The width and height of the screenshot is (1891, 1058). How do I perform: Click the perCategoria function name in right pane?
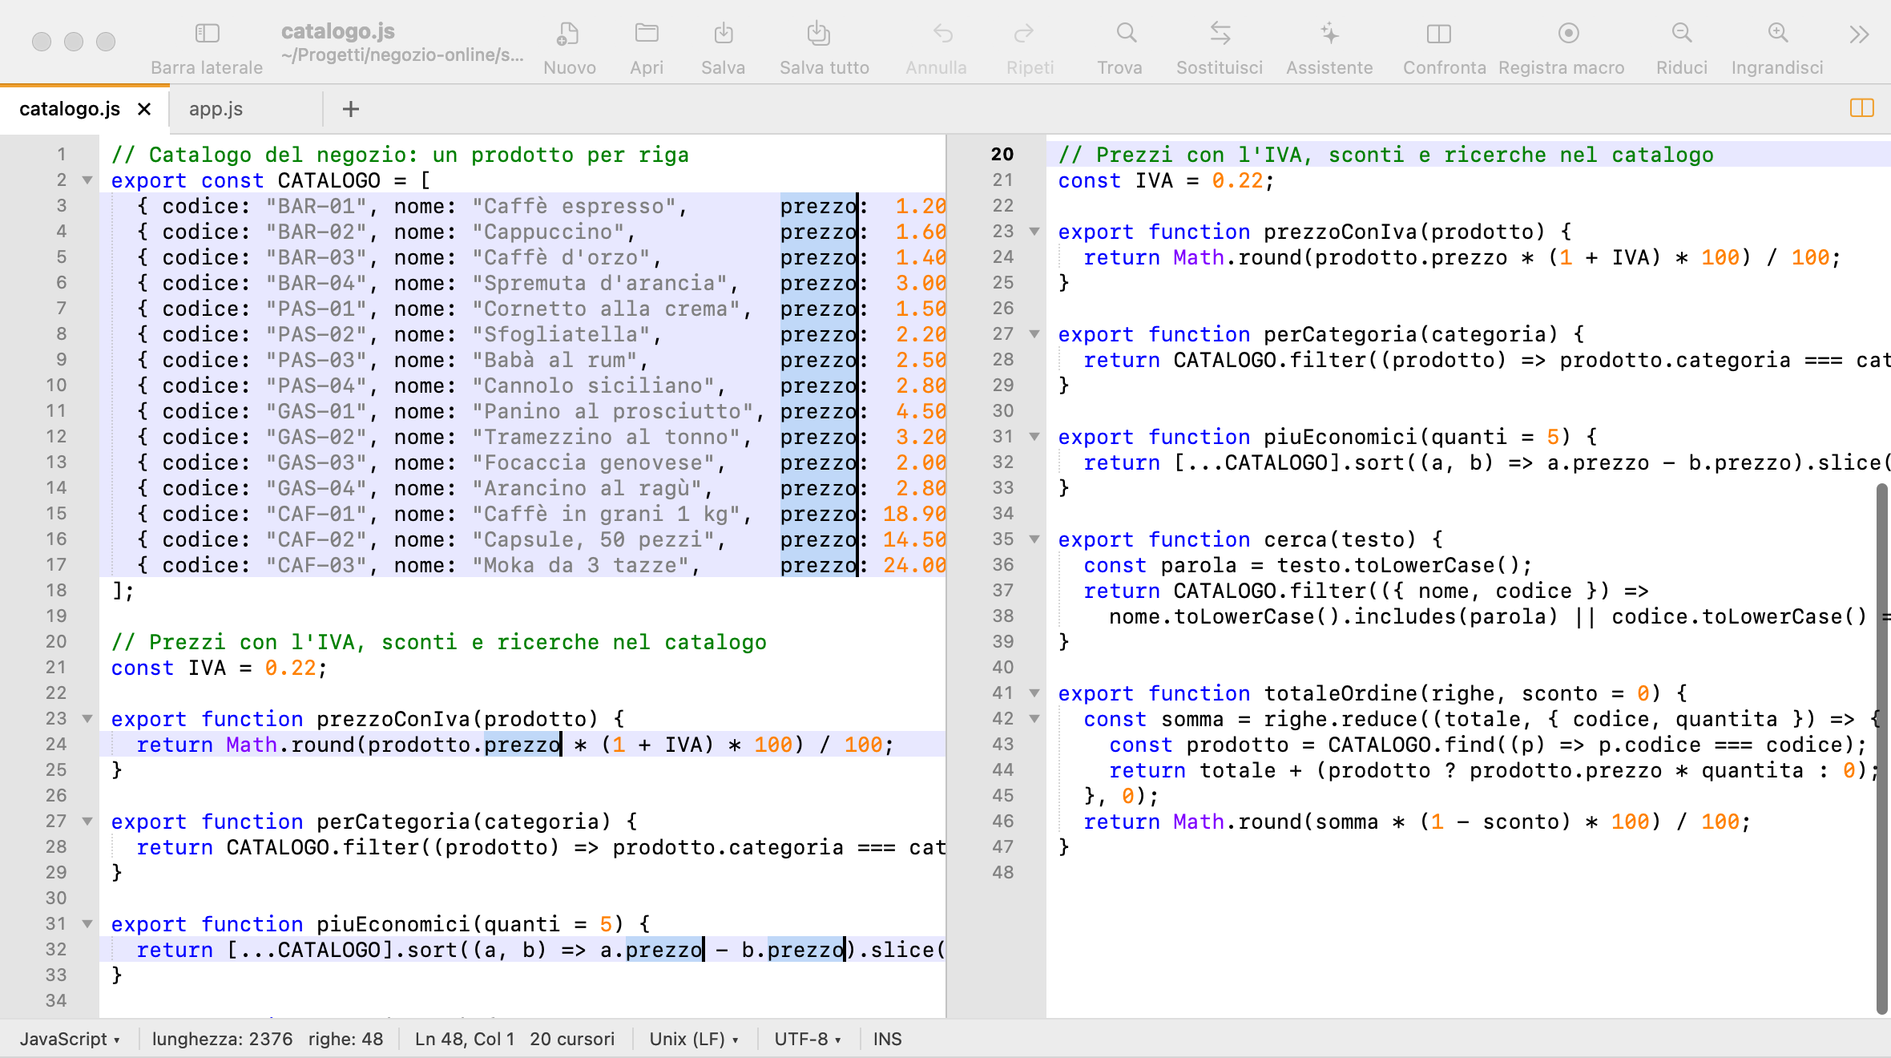(1341, 334)
